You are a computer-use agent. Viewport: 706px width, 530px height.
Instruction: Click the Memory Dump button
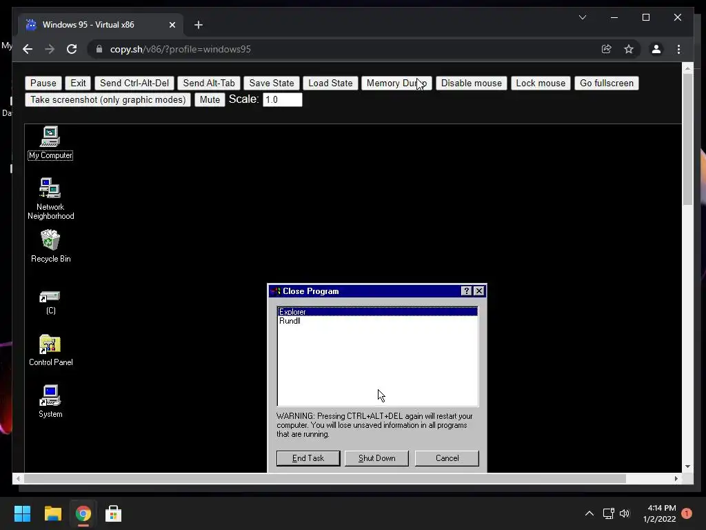point(396,83)
